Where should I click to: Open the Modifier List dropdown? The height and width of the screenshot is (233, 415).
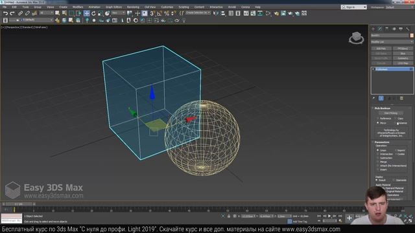coord(392,41)
